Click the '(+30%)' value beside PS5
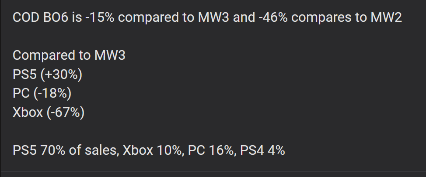This screenshot has width=426, height=177. pos(61,75)
